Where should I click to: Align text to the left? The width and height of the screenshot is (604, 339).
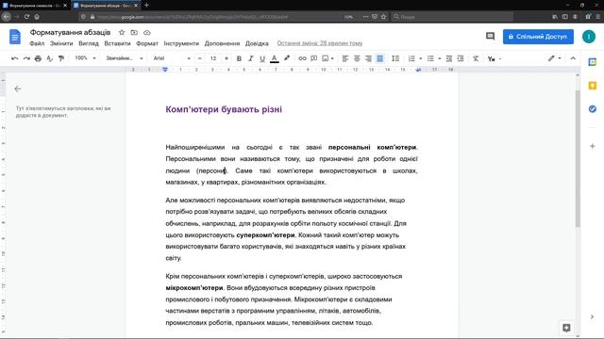click(x=345, y=58)
